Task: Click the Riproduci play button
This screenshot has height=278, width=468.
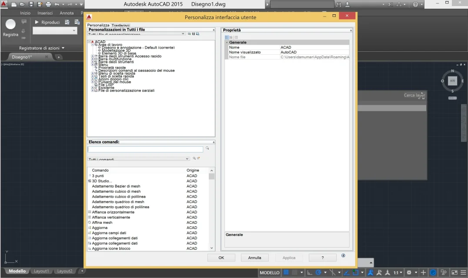Action: click(x=47, y=22)
